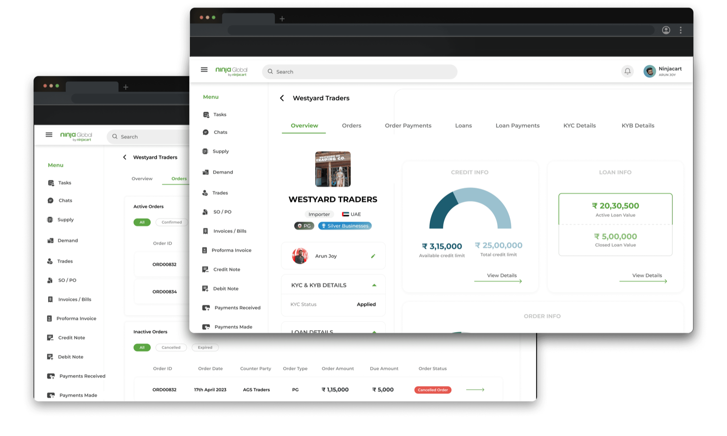This screenshot has height=436, width=727.
Task: Open new tab plus in front browser window
Action: tap(282, 19)
